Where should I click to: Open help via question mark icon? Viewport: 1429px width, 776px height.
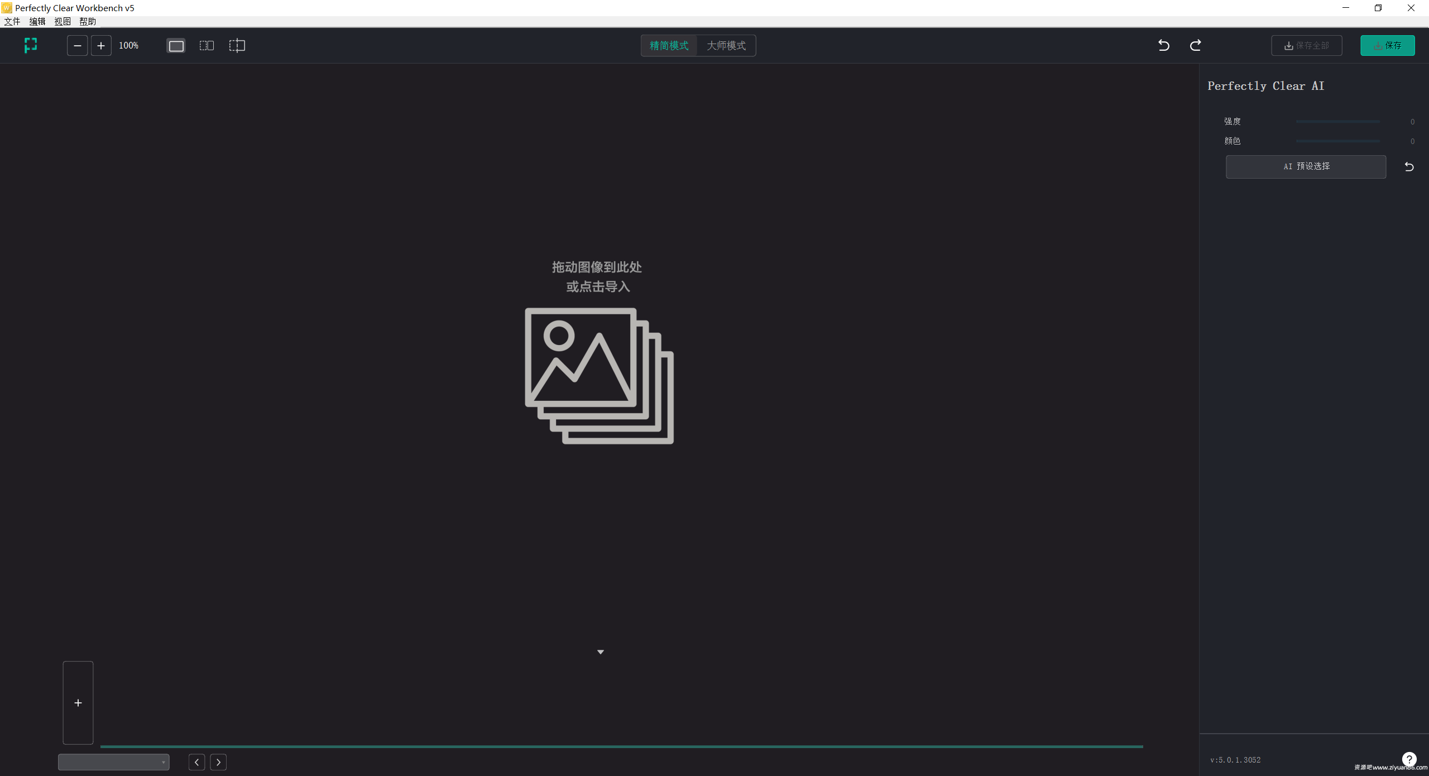[x=1409, y=759]
